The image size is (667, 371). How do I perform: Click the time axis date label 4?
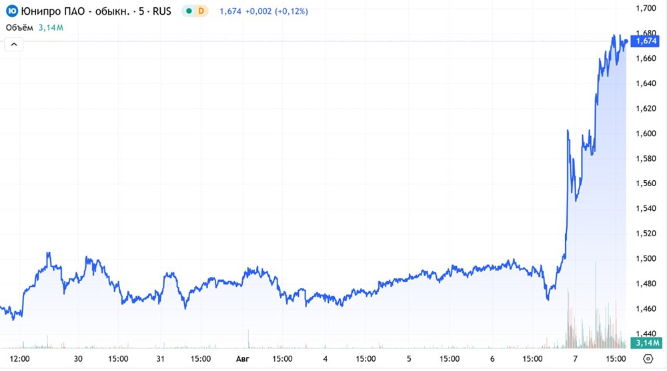coord(325,359)
